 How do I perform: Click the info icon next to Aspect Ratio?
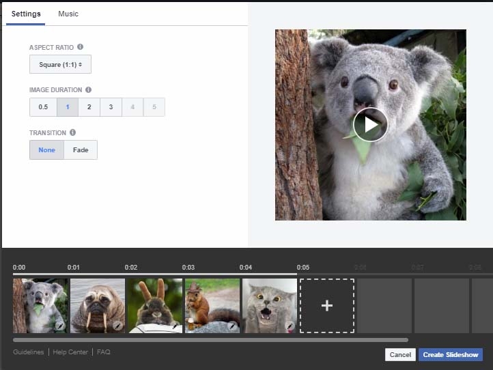[81, 47]
